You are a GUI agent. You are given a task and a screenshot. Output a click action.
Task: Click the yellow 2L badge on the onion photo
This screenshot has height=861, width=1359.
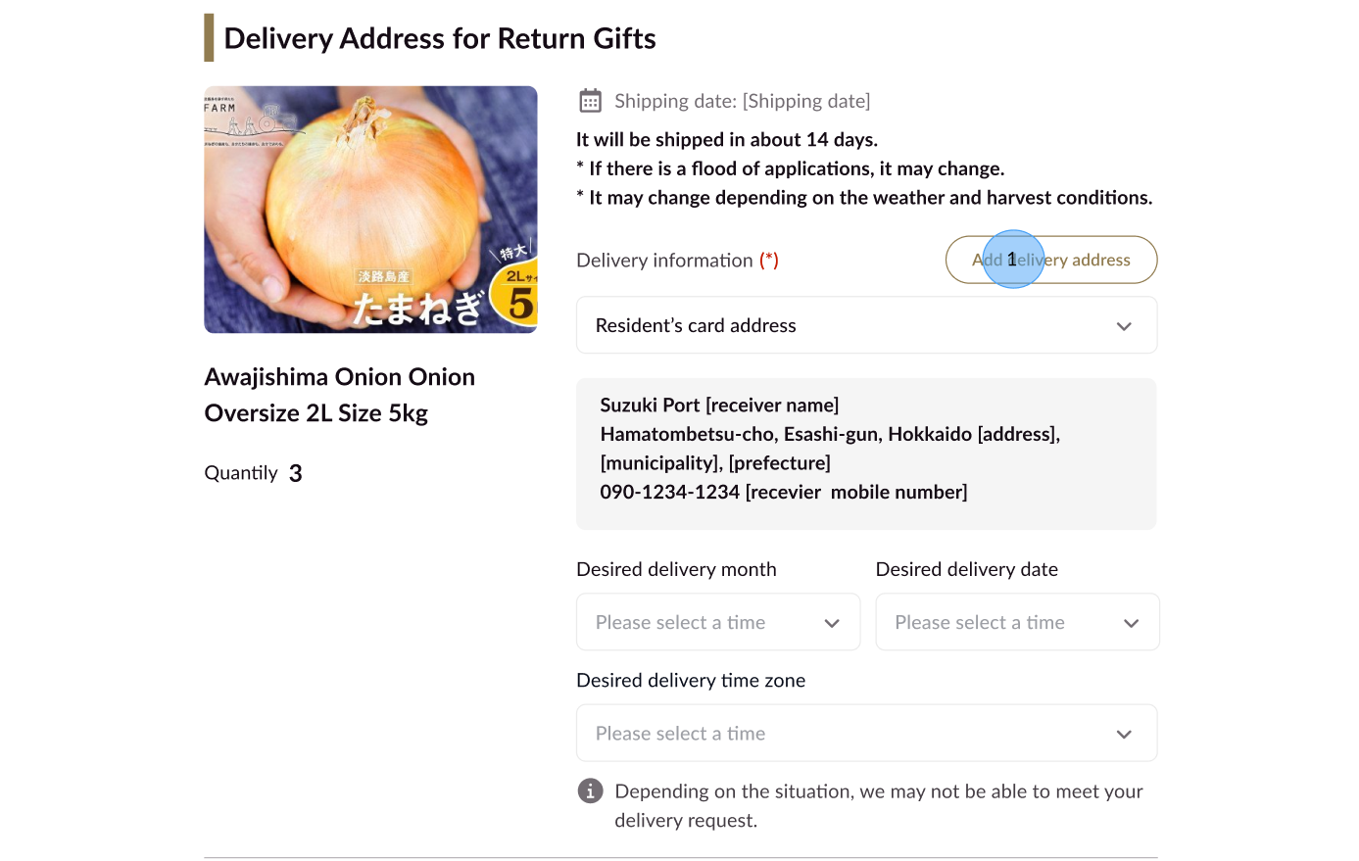click(520, 294)
